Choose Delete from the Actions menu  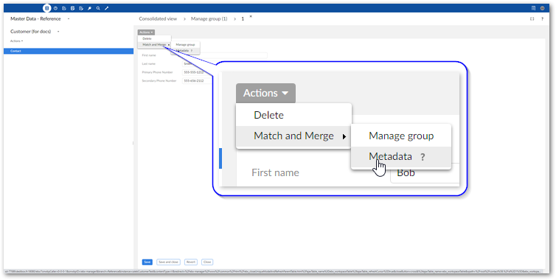point(147,38)
